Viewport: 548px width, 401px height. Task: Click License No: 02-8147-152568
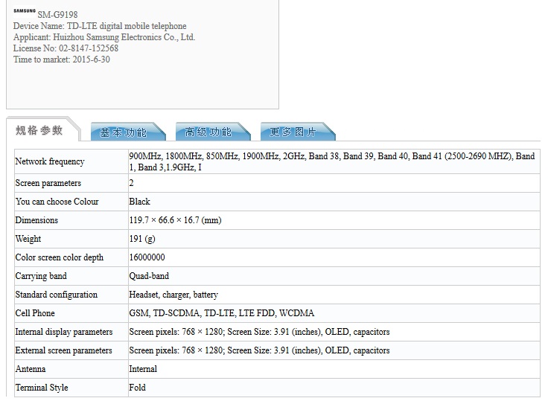[x=66, y=48]
